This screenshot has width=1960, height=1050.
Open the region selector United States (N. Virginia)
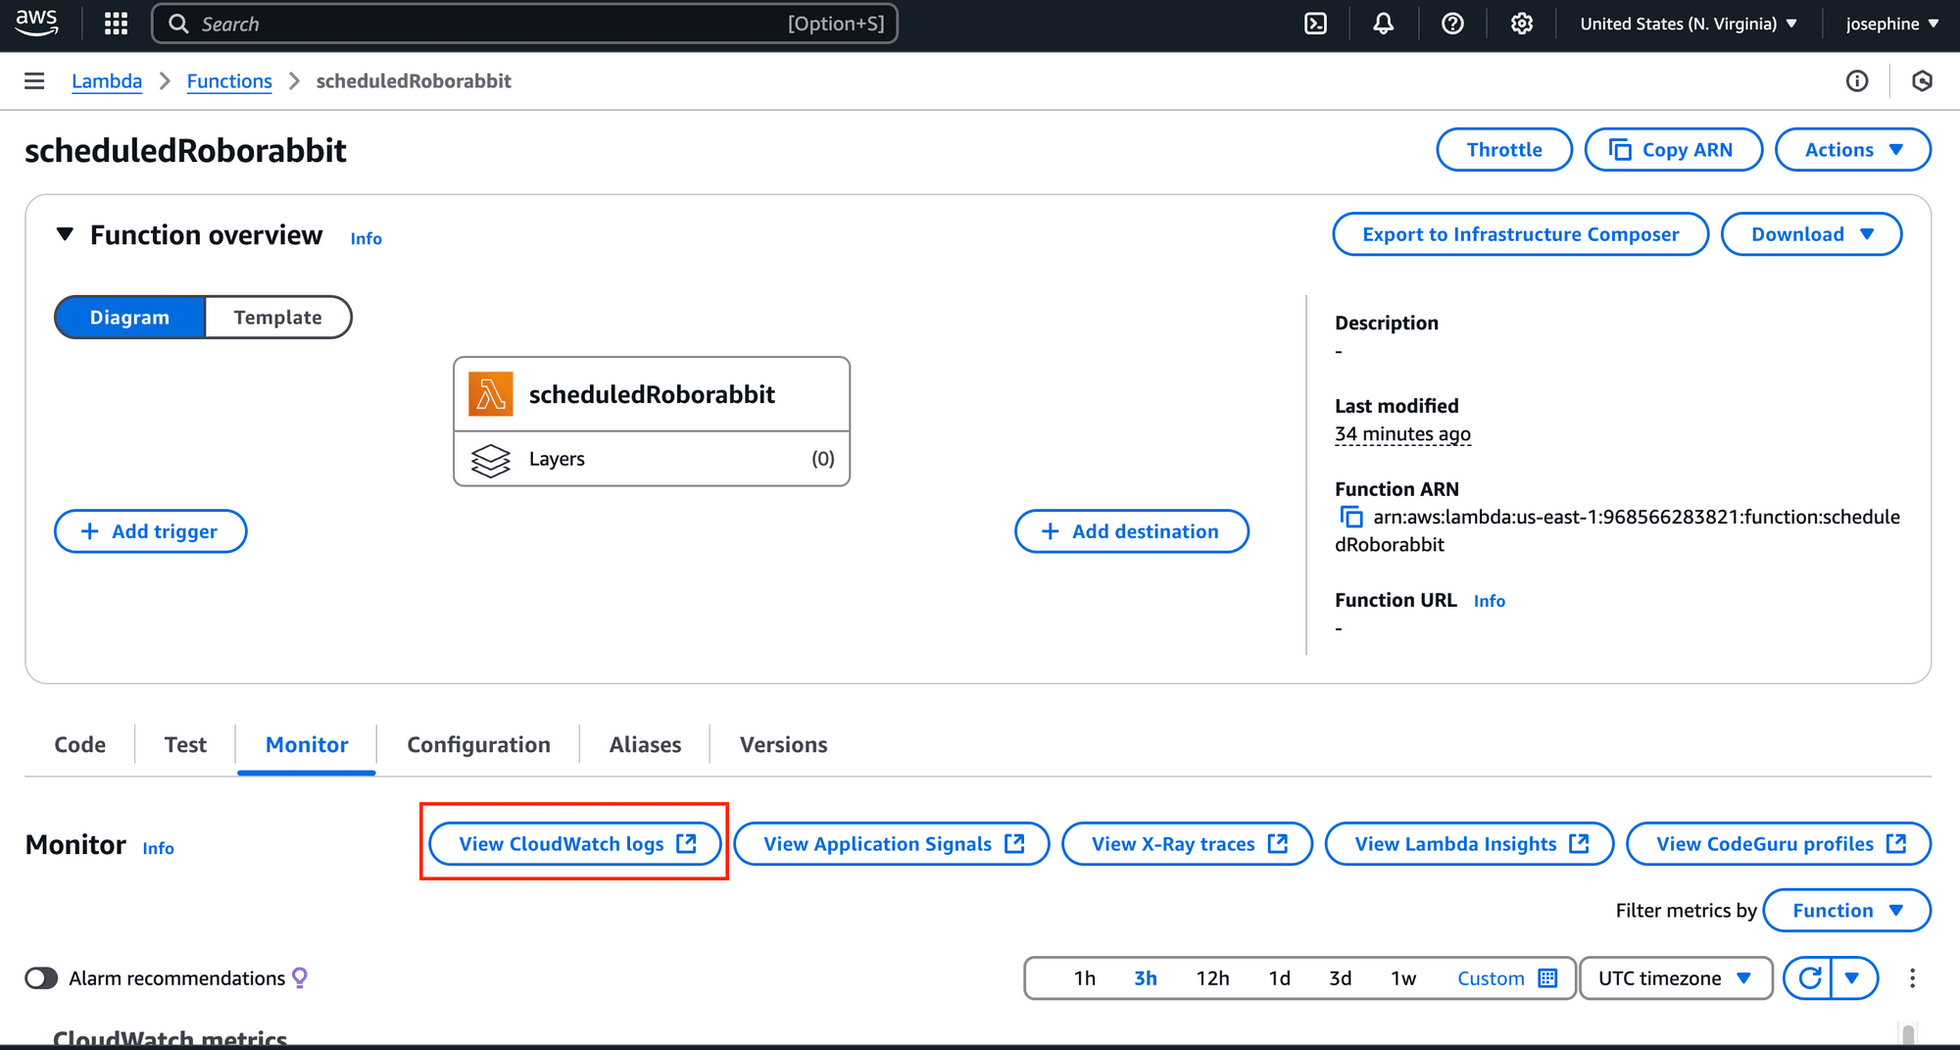[1689, 24]
